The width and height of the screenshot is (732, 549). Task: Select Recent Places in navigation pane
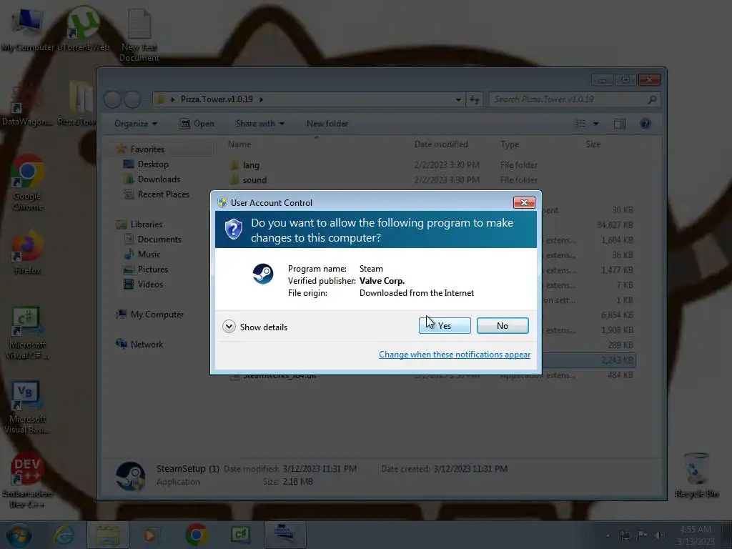click(x=163, y=194)
